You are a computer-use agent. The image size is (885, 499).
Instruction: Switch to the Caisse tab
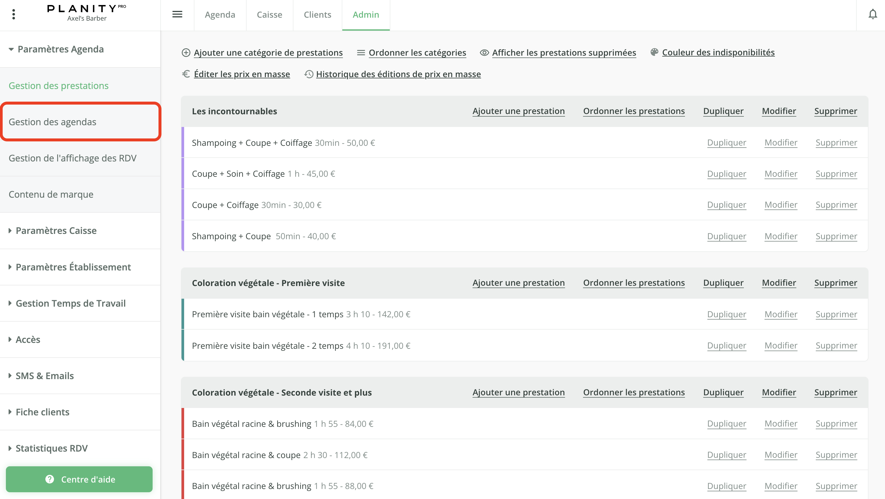pos(269,15)
